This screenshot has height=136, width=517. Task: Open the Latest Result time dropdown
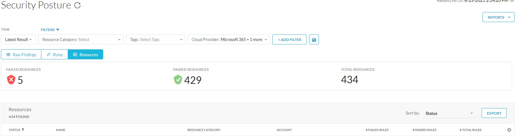tap(18, 39)
